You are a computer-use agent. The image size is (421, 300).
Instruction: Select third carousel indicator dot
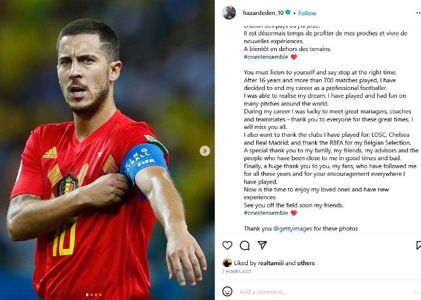96,295
